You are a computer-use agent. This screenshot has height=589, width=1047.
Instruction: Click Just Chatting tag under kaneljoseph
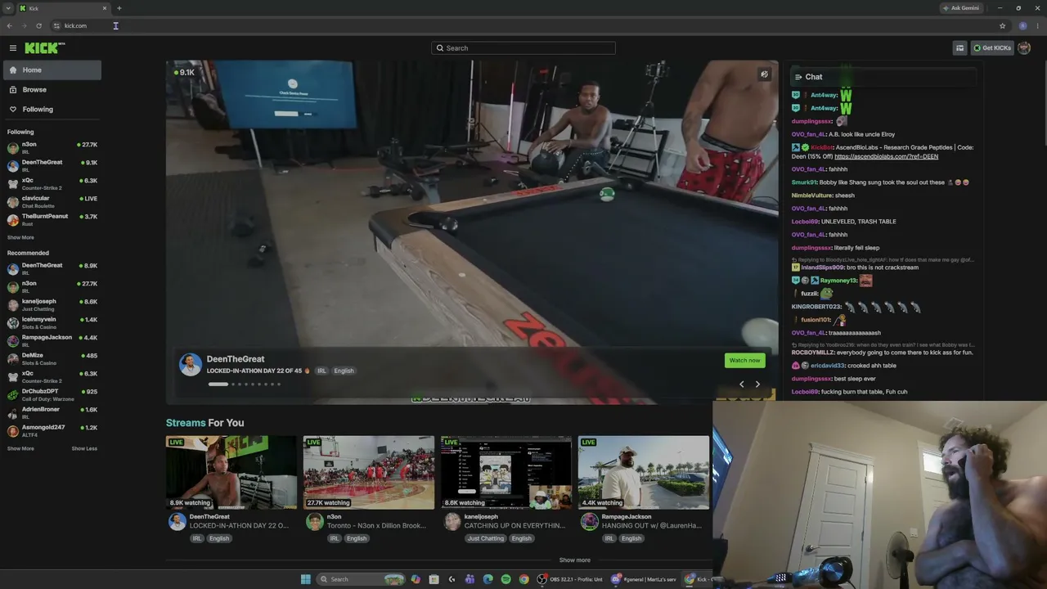point(486,538)
